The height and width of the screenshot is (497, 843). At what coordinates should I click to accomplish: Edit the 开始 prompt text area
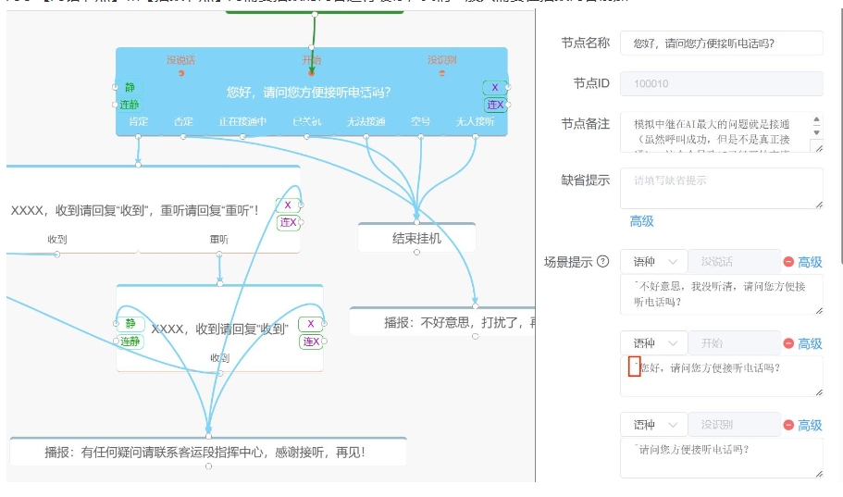722,376
